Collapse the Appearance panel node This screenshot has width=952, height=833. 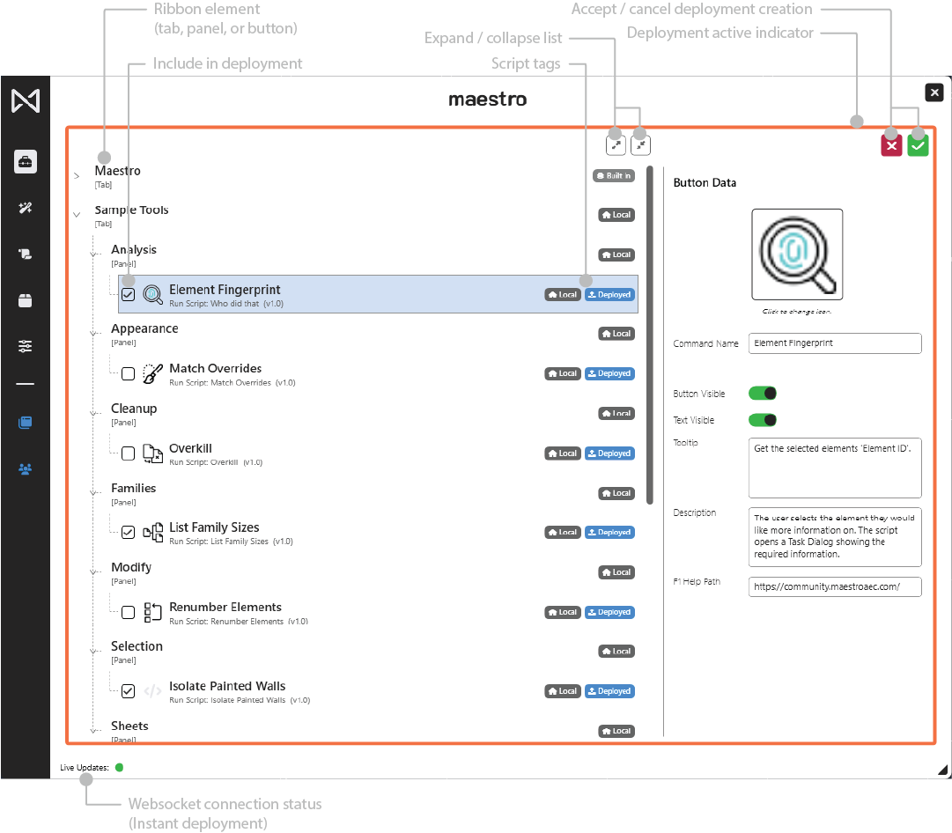tap(93, 334)
